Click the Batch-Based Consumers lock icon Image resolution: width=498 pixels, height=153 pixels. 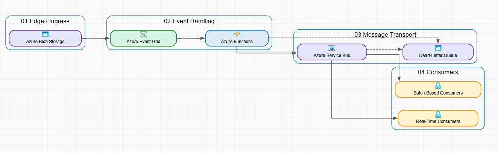point(438,85)
